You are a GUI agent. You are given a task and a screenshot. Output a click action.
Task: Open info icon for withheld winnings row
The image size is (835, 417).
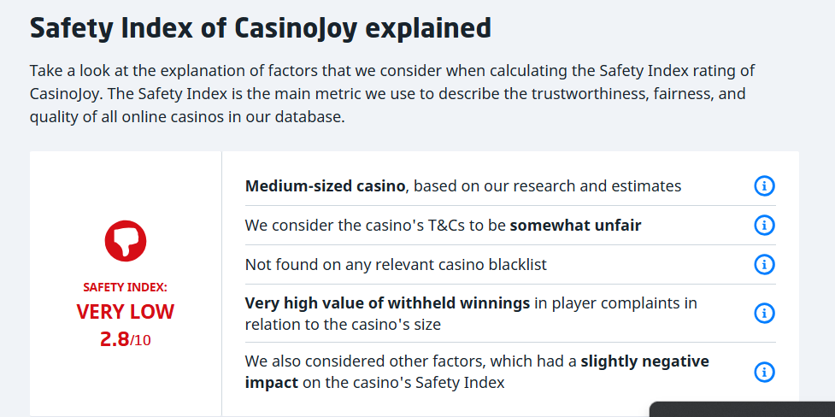tap(764, 313)
